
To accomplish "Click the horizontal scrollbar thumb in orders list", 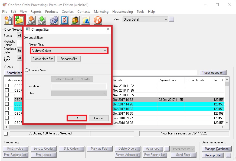I will click(x=47, y=127).
